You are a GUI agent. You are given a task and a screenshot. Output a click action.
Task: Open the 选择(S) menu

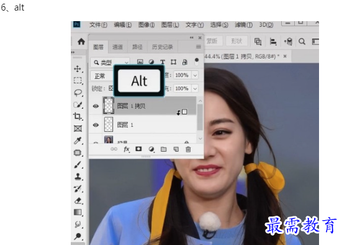click(219, 25)
